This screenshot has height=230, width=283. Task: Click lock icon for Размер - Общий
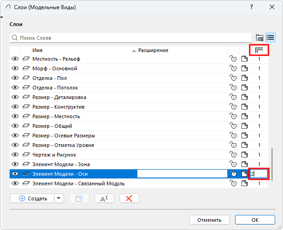[x=233, y=126]
